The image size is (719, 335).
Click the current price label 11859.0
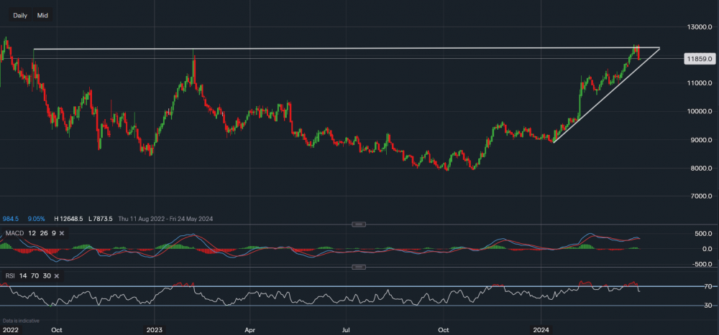coord(699,59)
